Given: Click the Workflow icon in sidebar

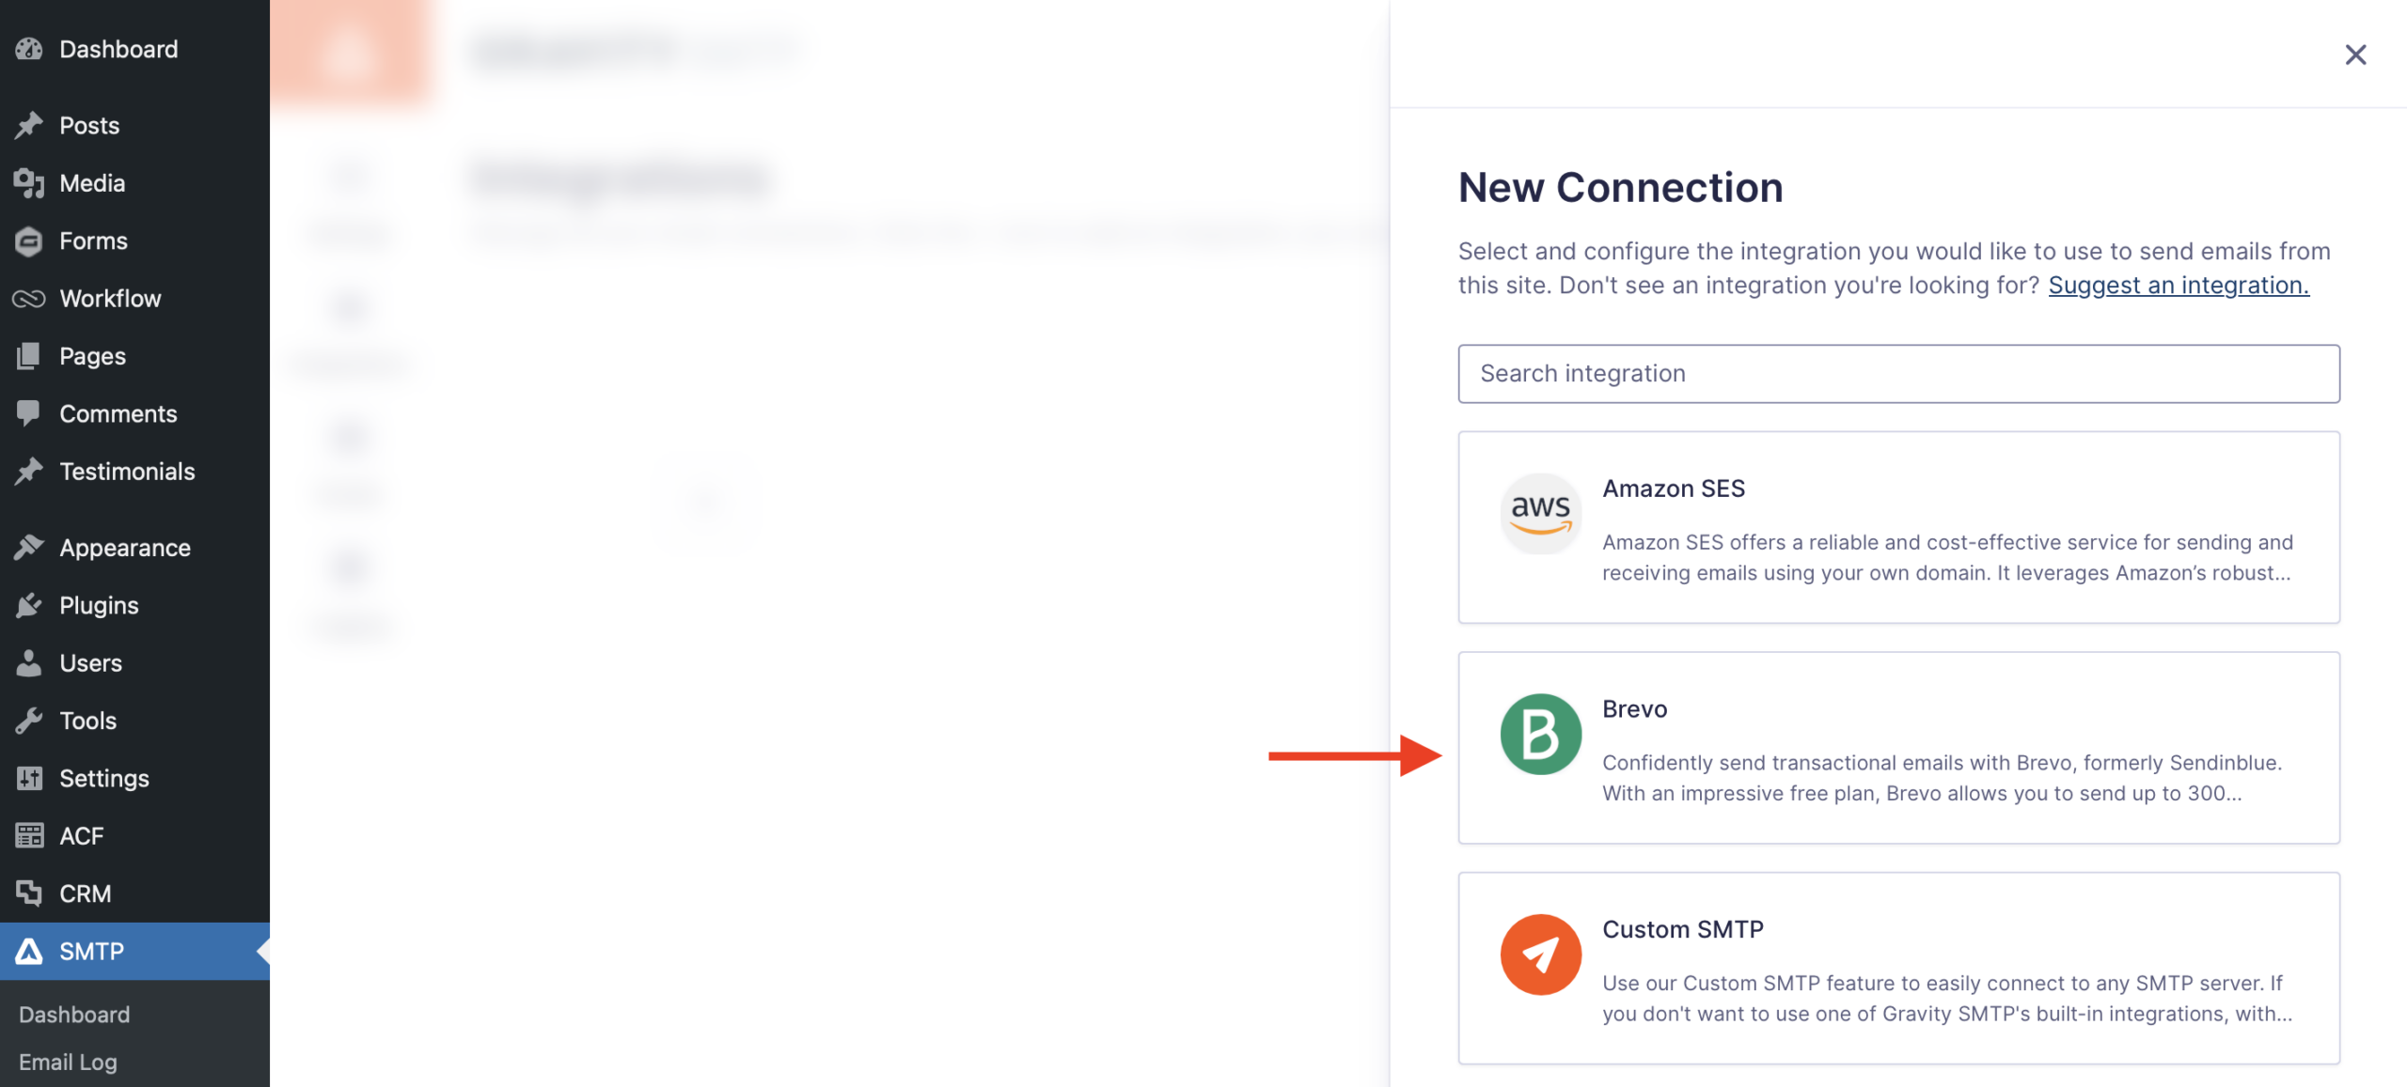Looking at the screenshot, I should tap(29, 299).
